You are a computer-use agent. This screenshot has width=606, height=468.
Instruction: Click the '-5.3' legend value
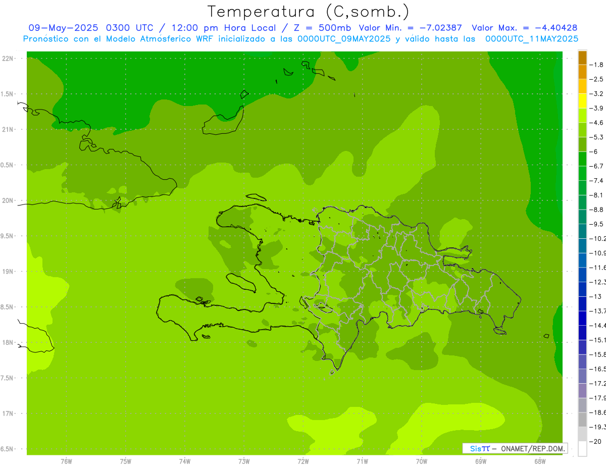[596, 137]
